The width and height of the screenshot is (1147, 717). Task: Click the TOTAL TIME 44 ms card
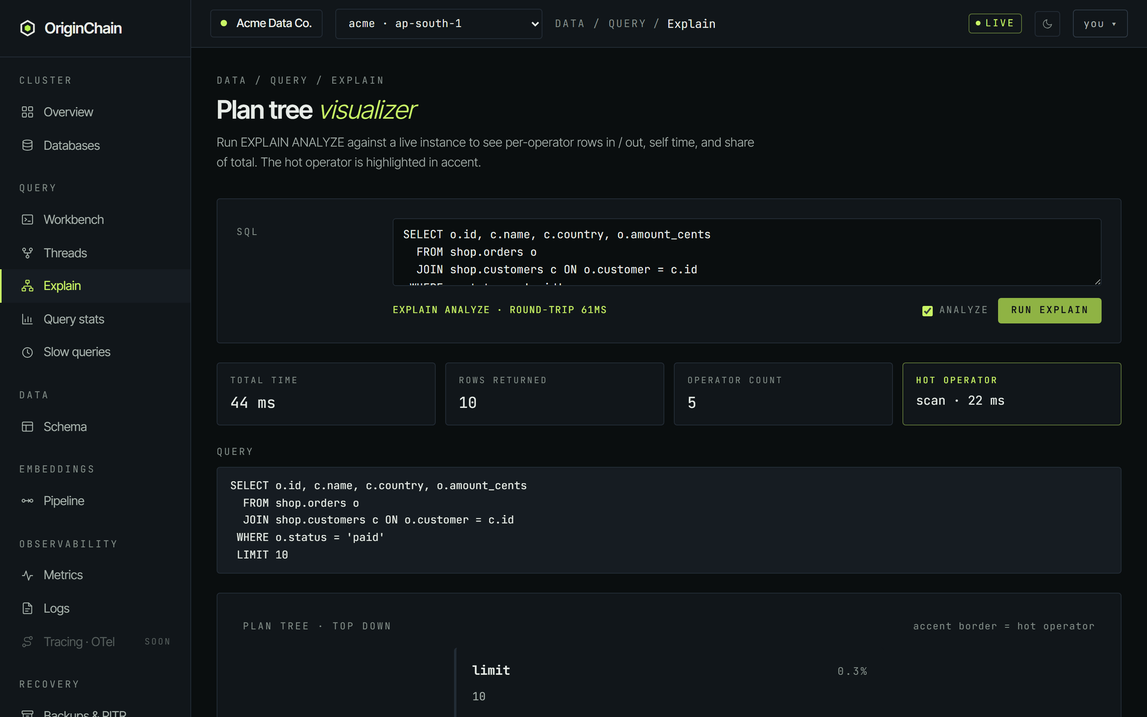coord(326,394)
